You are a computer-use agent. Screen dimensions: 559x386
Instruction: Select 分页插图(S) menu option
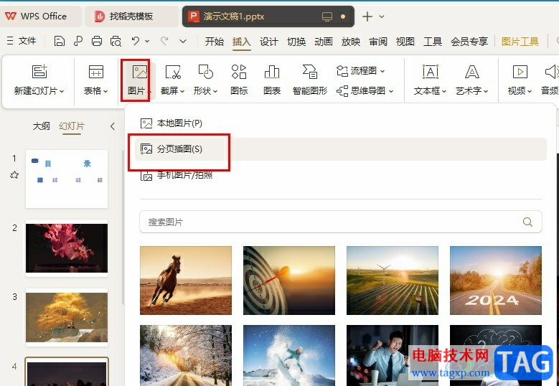[x=341, y=149]
